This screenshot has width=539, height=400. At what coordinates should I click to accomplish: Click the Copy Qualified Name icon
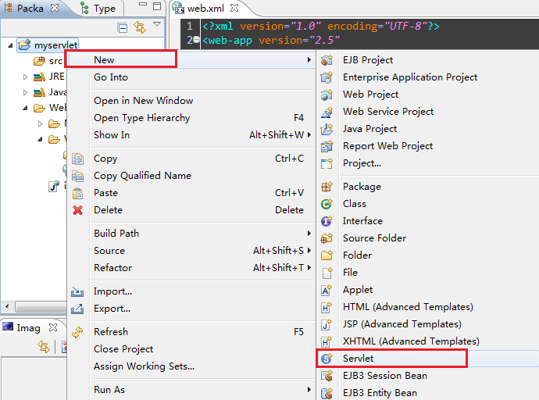[x=77, y=176]
